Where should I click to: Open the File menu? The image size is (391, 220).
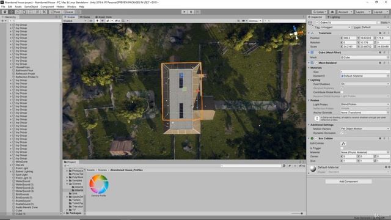3,7
